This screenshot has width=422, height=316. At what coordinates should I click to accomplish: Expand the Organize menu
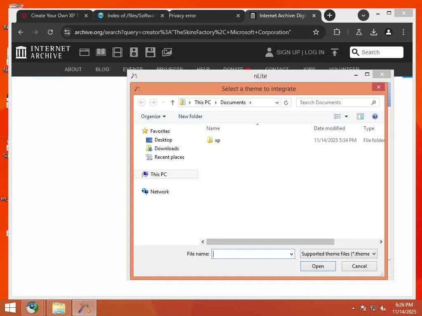[153, 116]
